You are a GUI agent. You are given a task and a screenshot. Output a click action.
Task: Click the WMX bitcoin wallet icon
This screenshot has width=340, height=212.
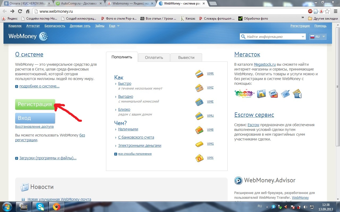tap(199, 158)
